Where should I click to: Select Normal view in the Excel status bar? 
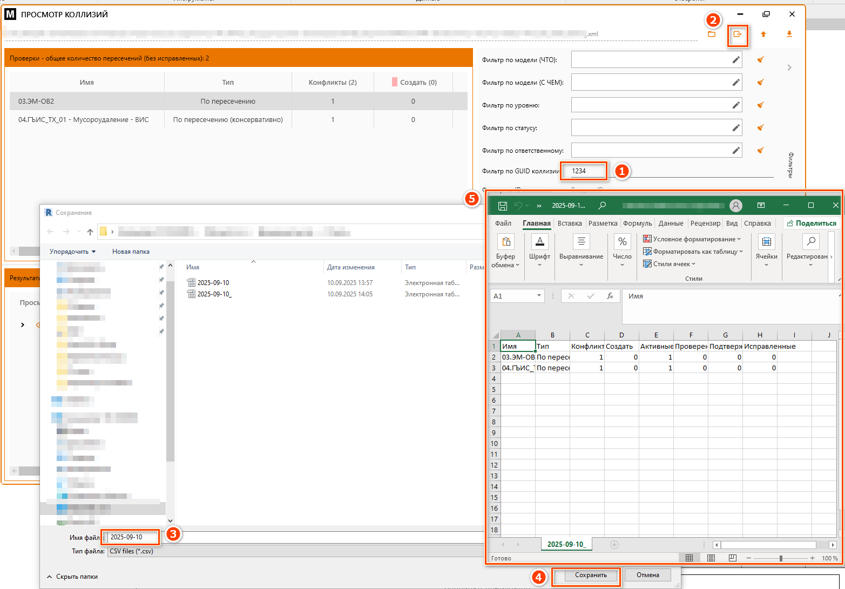[x=689, y=558]
